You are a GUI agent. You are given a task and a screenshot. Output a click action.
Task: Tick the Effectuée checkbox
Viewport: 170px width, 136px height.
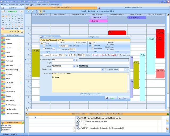[x=92, y=45]
